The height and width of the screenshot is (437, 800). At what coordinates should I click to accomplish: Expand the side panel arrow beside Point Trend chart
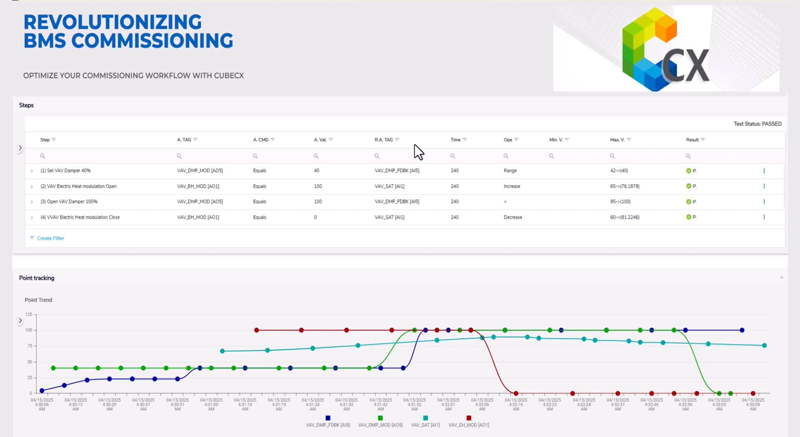tap(20, 321)
